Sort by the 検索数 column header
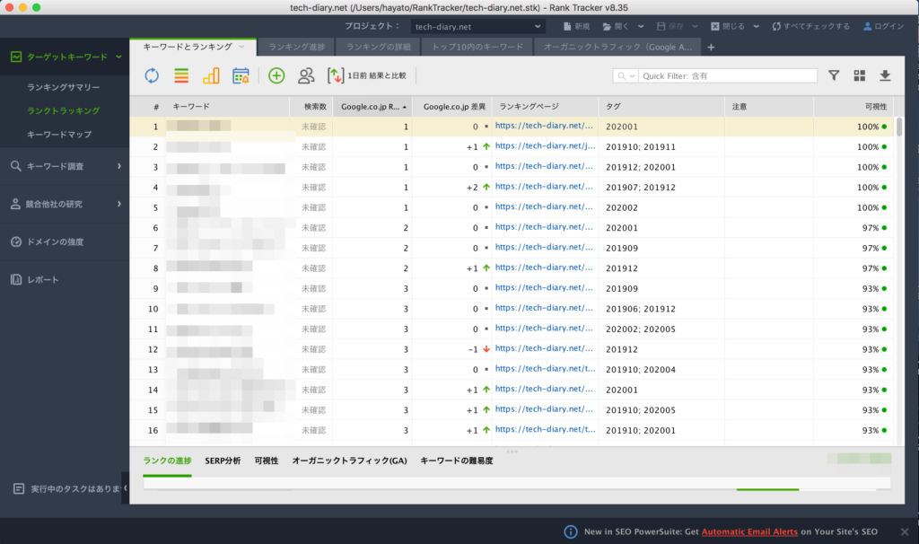 point(311,107)
